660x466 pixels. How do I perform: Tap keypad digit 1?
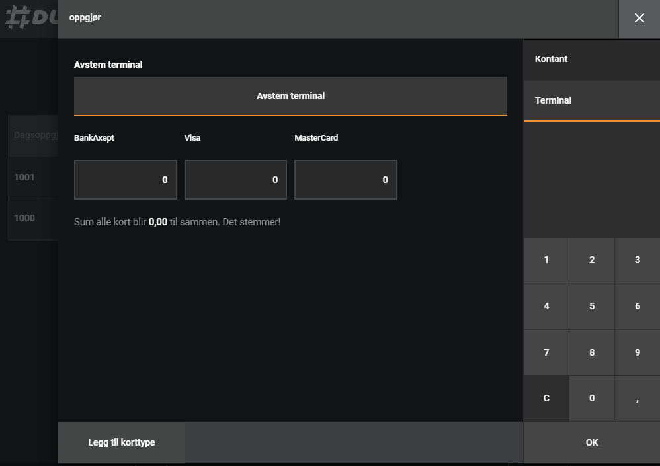[546, 260]
